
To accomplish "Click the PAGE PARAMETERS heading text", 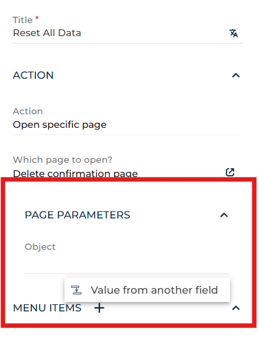I will coord(77,215).
